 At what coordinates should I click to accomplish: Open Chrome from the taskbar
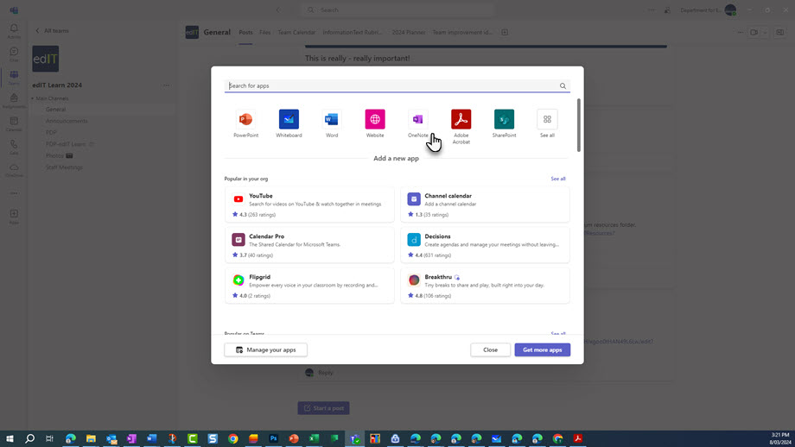pos(232,438)
